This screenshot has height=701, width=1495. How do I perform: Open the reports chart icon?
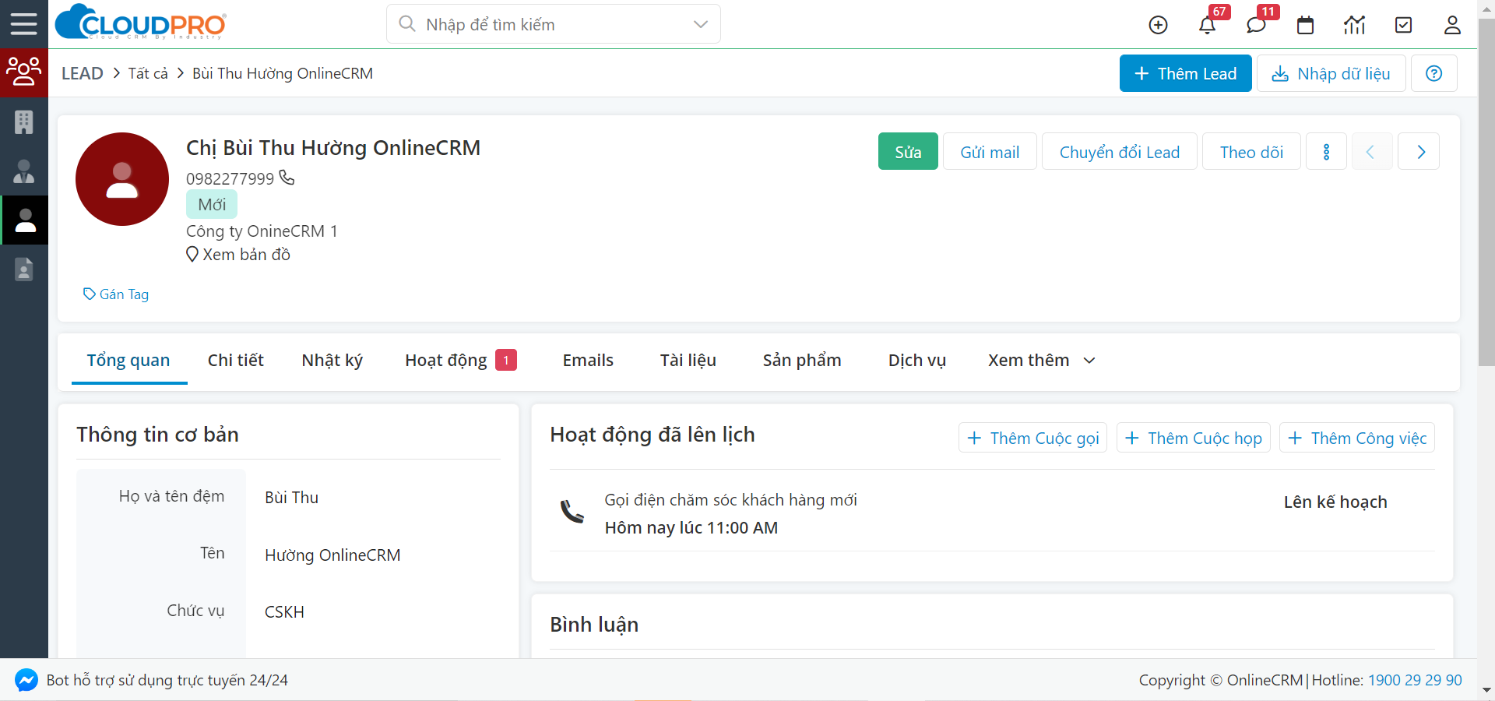click(1354, 25)
